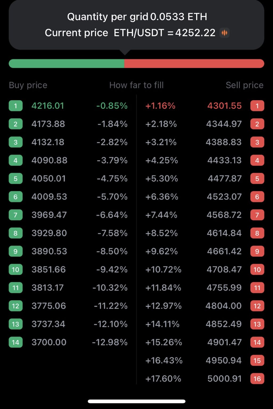Tap the green portion of the price range bar
273x409 pixels.
67,63
